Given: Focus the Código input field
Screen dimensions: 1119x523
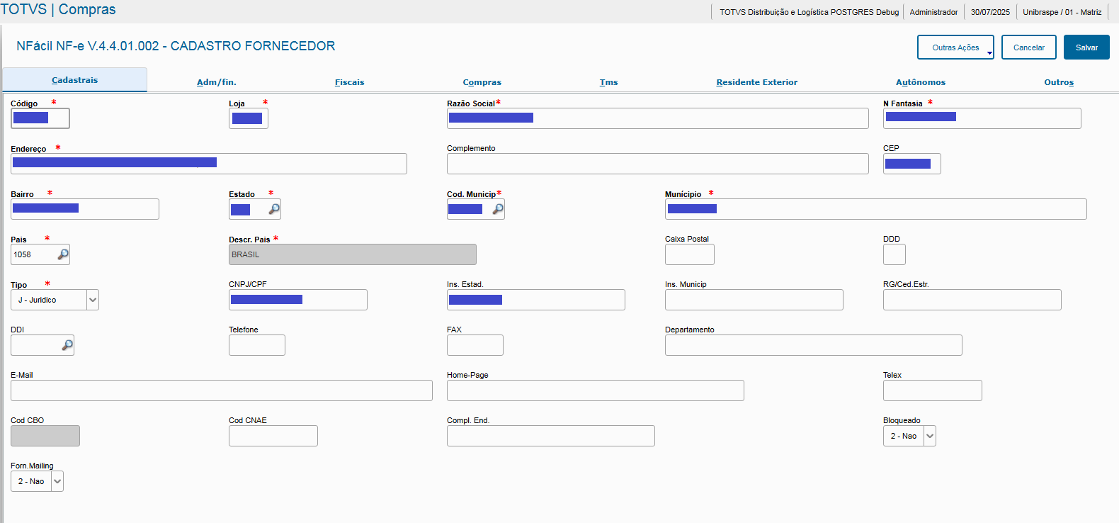Looking at the screenshot, I should tap(40, 118).
